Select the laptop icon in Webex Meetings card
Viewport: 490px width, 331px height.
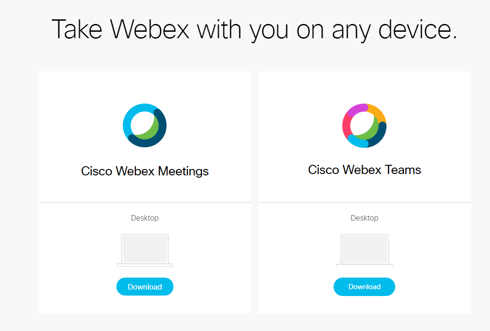[144, 250]
